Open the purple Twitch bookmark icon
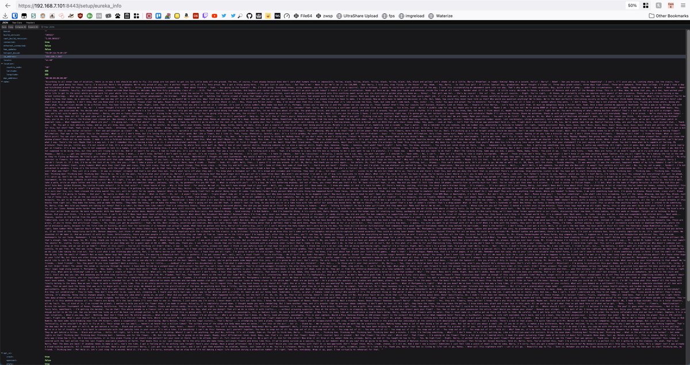Screen dimensions: 690x365 (205, 16)
